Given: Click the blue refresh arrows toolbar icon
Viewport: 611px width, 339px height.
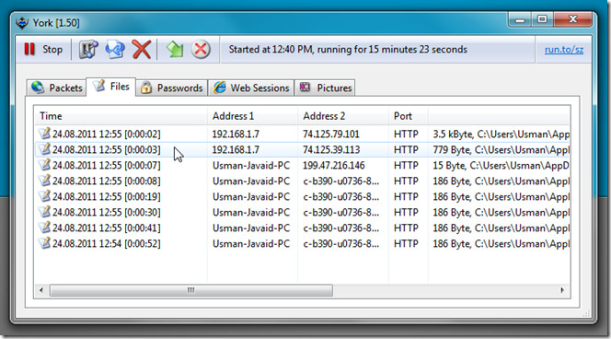Looking at the screenshot, I should click(x=114, y=50).
